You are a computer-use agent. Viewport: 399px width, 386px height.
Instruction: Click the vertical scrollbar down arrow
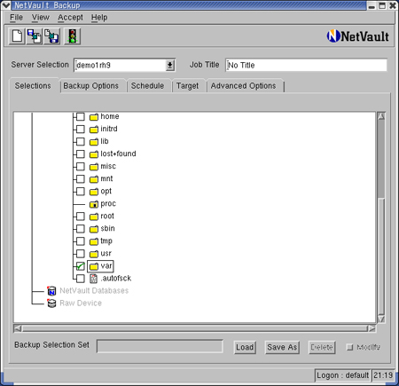(x=381, y=319)
